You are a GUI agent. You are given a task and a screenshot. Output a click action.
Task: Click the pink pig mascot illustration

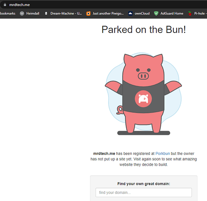tap(143, 94)
